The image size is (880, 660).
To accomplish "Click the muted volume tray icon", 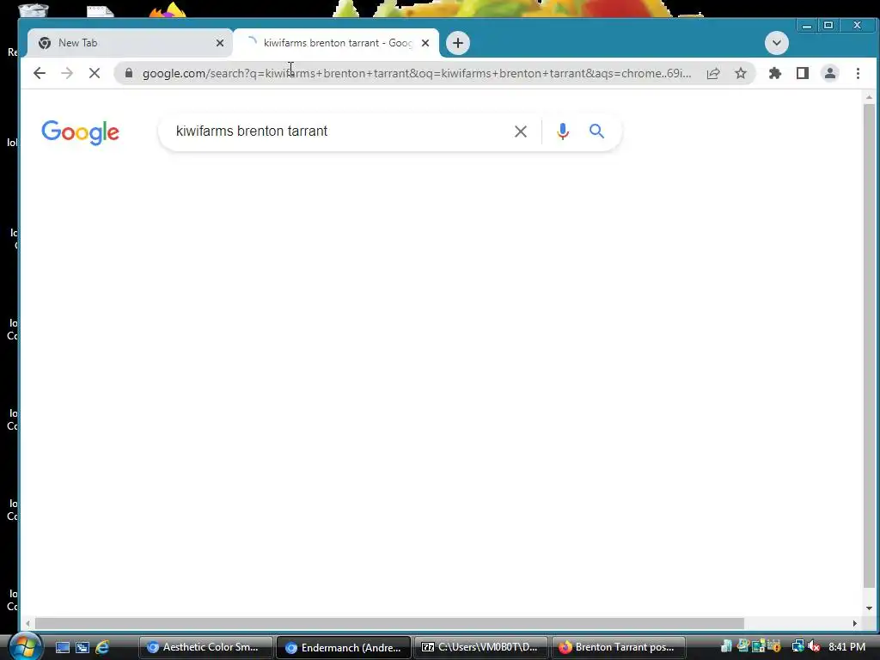I will pyautogui.click(x=815, y=647).
